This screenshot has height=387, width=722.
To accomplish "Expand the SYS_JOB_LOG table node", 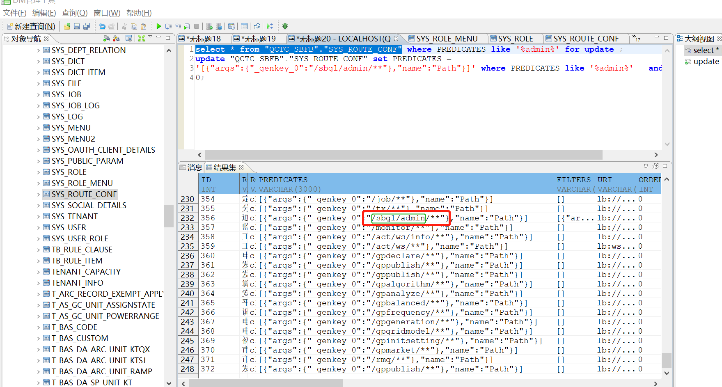I will point(39,106).
